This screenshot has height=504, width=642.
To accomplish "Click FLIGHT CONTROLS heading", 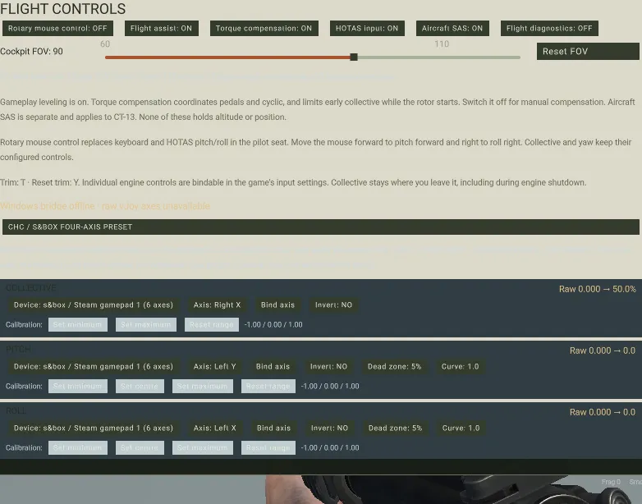I will (62, 8).
